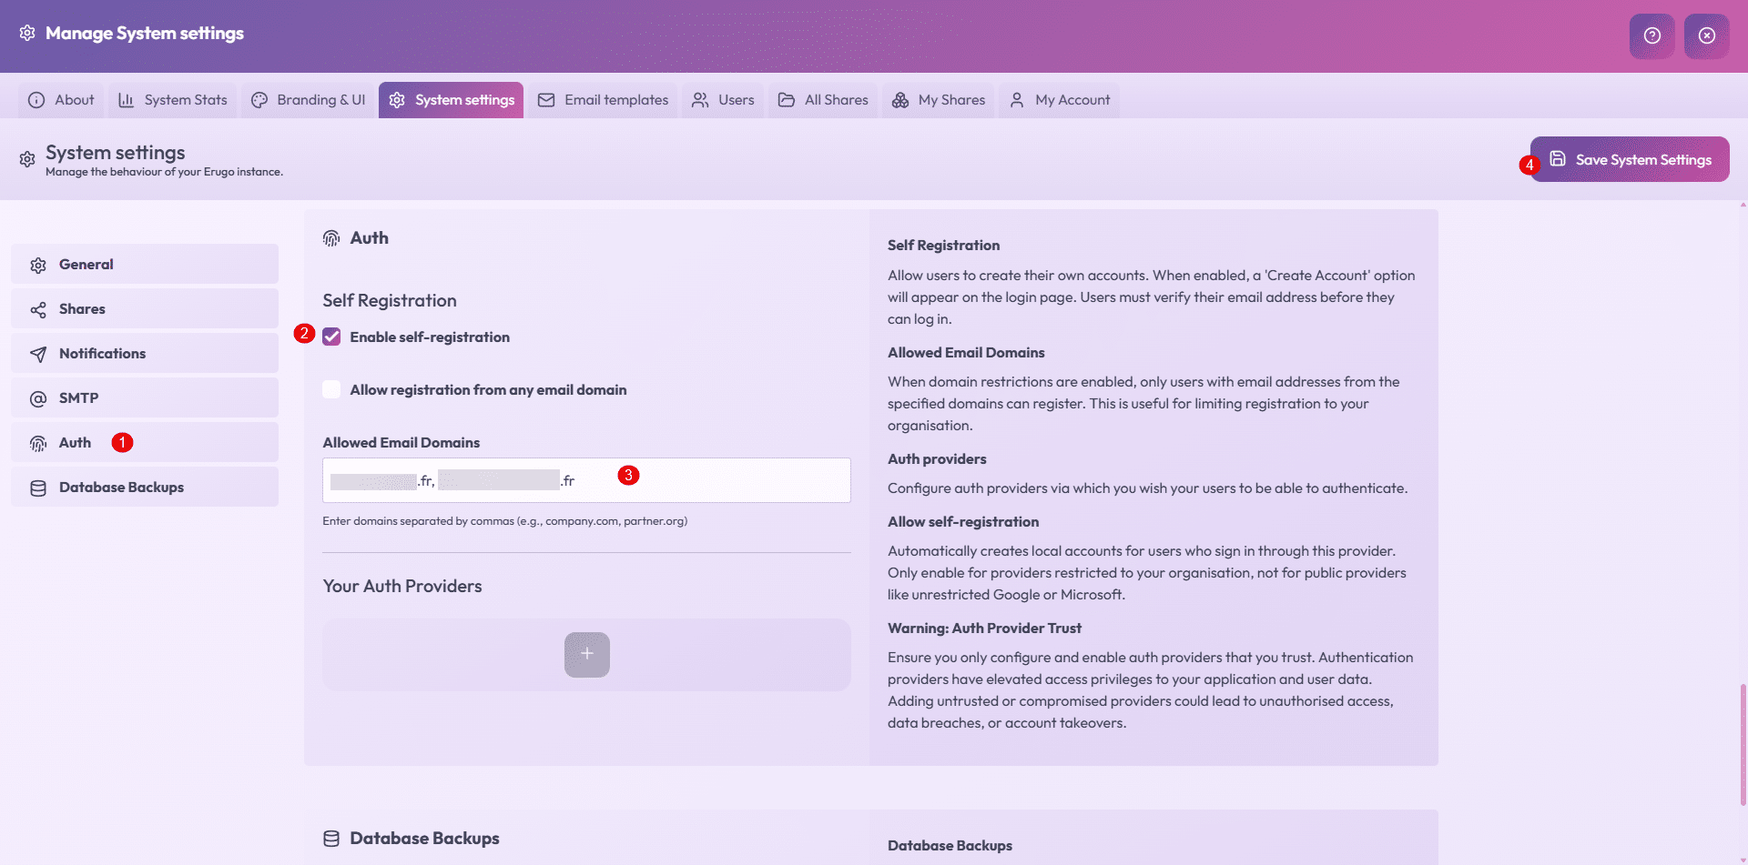This screenshot has height=865, width=1748.
Task: Open the Notifications settings section
Action: click(x=145, y=354)
